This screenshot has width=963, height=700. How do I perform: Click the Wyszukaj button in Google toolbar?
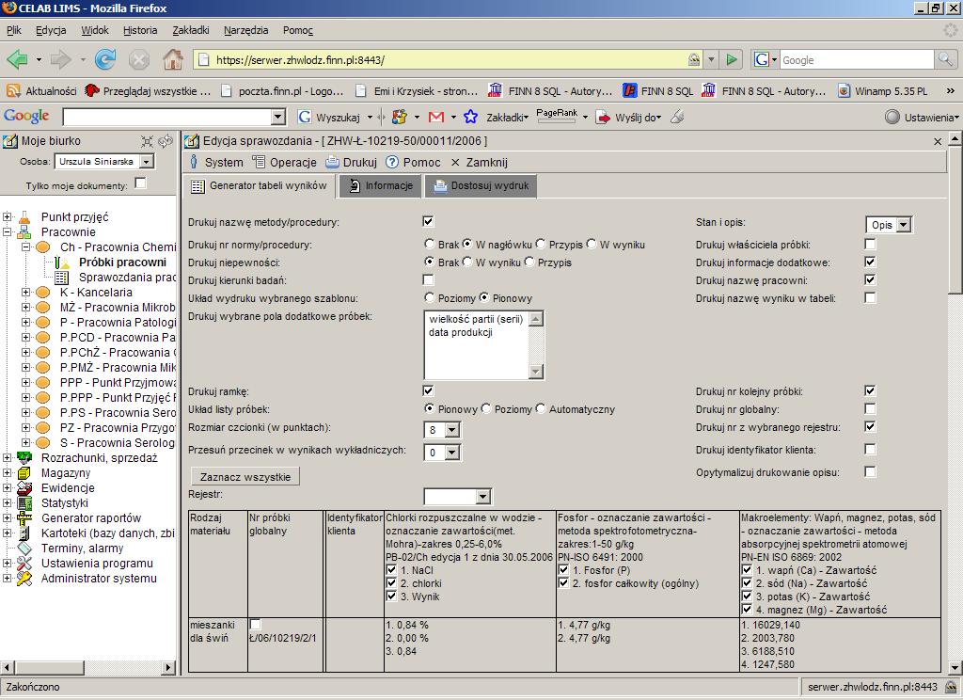click(x=329, y=117)
